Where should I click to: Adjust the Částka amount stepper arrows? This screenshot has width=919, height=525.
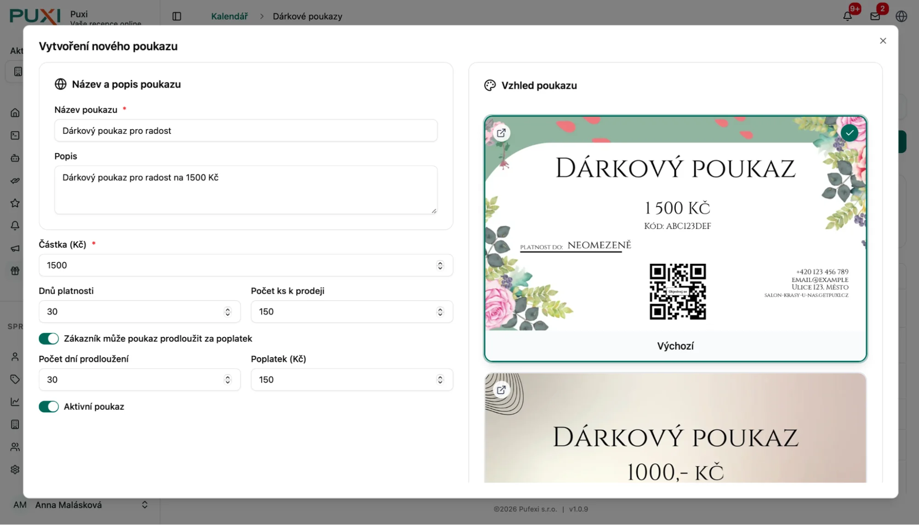pyautogui.click(x=440, y=265)
